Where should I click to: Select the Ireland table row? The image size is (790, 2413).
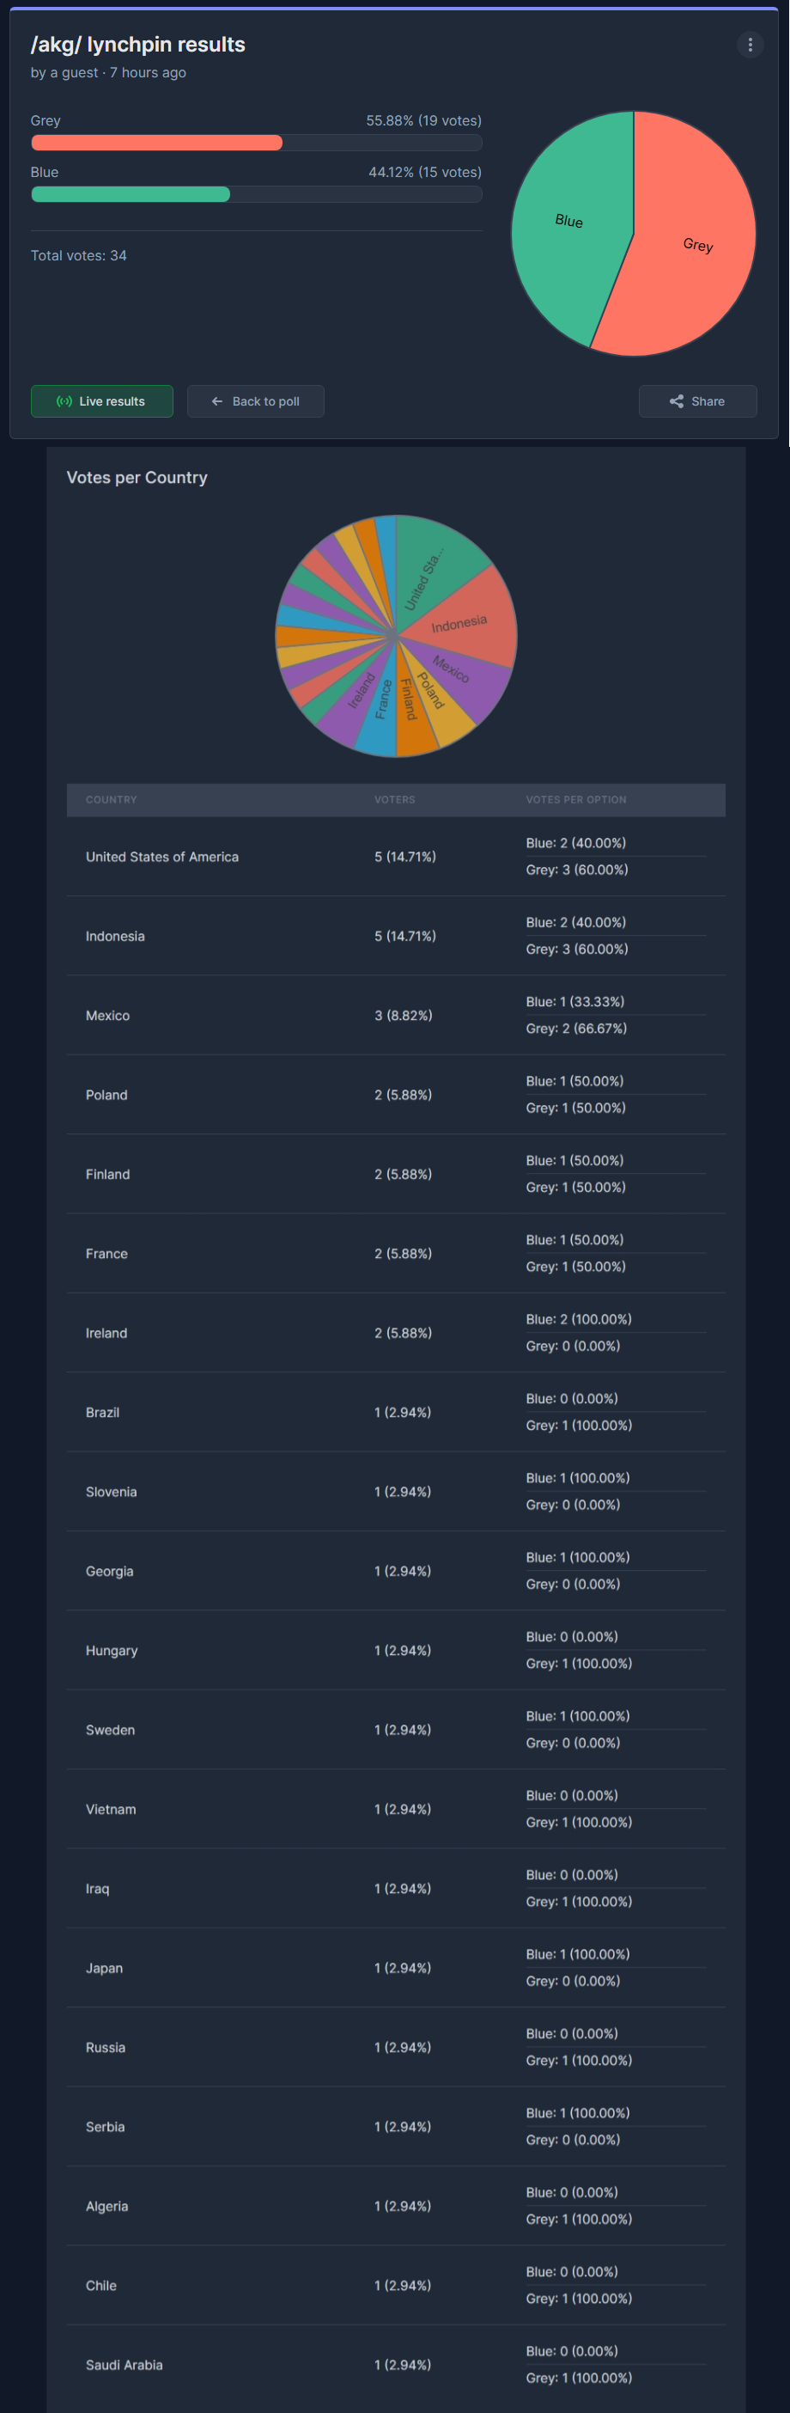tap(396, 1333)
